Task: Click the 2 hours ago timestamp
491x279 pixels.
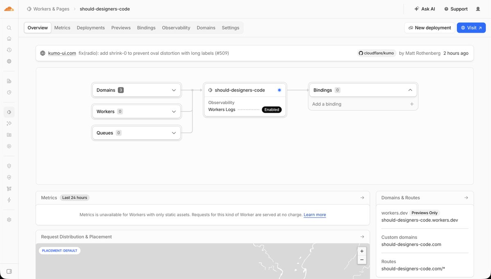Action: [x=456, y=53]
